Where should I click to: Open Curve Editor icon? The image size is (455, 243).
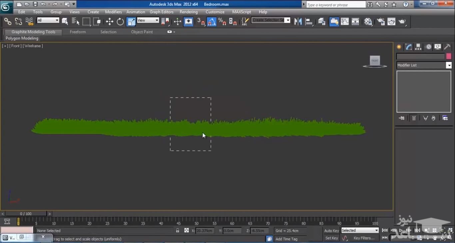[x=345, y=22]
